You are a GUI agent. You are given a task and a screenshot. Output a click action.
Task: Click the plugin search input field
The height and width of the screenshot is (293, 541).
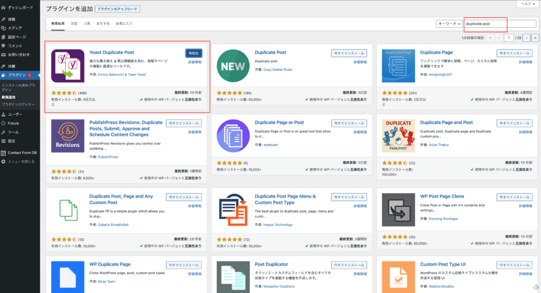(x=499, y=24)
